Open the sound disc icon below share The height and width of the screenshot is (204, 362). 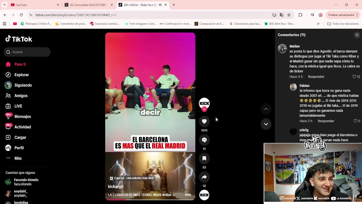tap(204, 195)
